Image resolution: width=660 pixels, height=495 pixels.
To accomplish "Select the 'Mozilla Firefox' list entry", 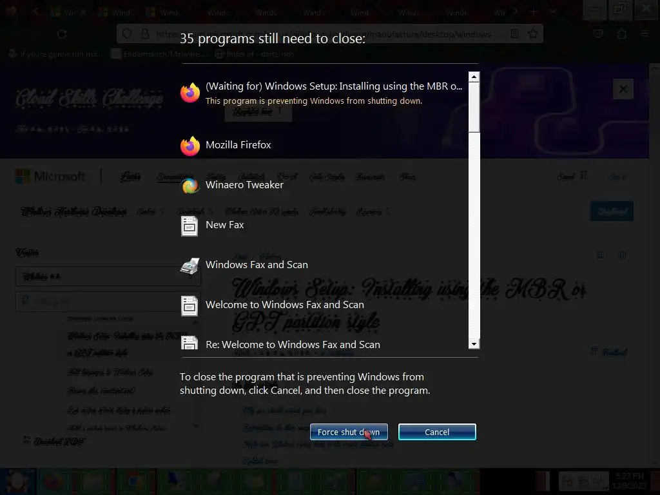I will pos(238,145).
